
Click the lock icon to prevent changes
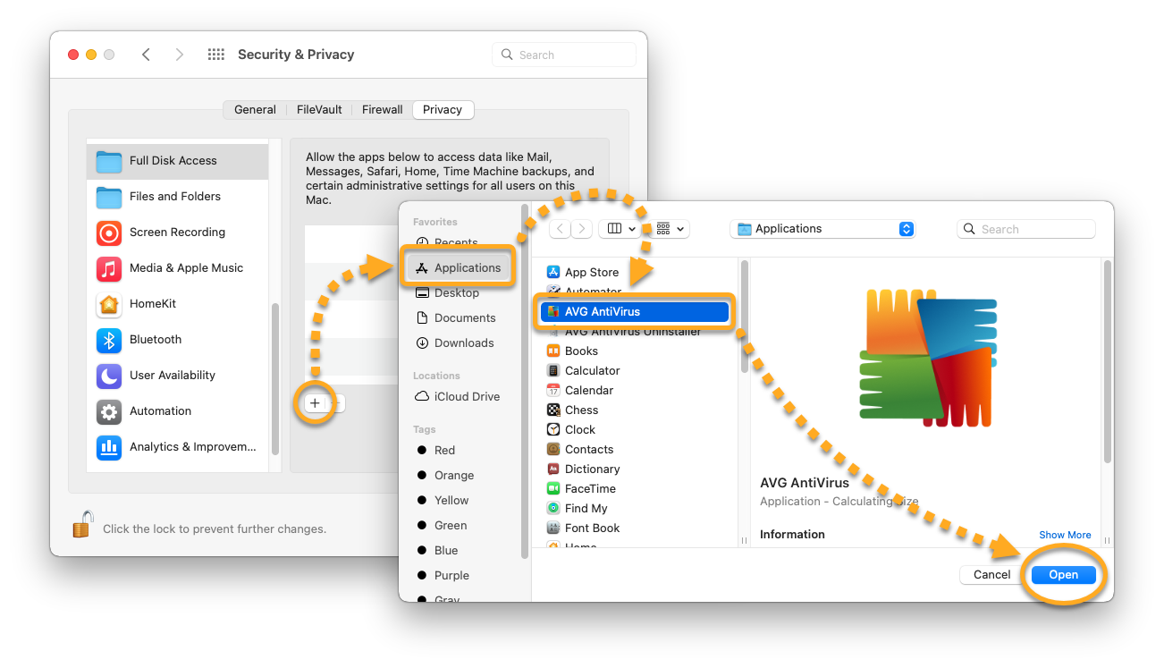83,525
